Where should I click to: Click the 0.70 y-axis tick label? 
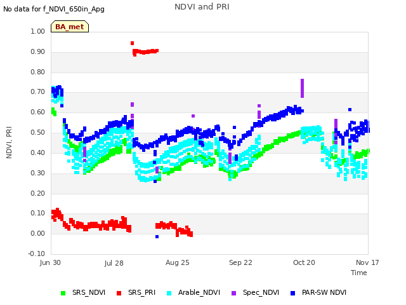coord(38,91)
